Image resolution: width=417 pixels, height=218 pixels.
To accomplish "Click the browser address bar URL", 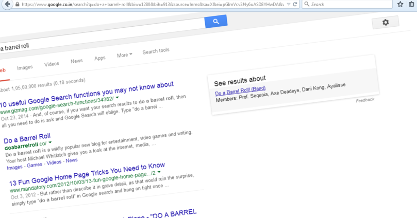I will click(153, 4).
